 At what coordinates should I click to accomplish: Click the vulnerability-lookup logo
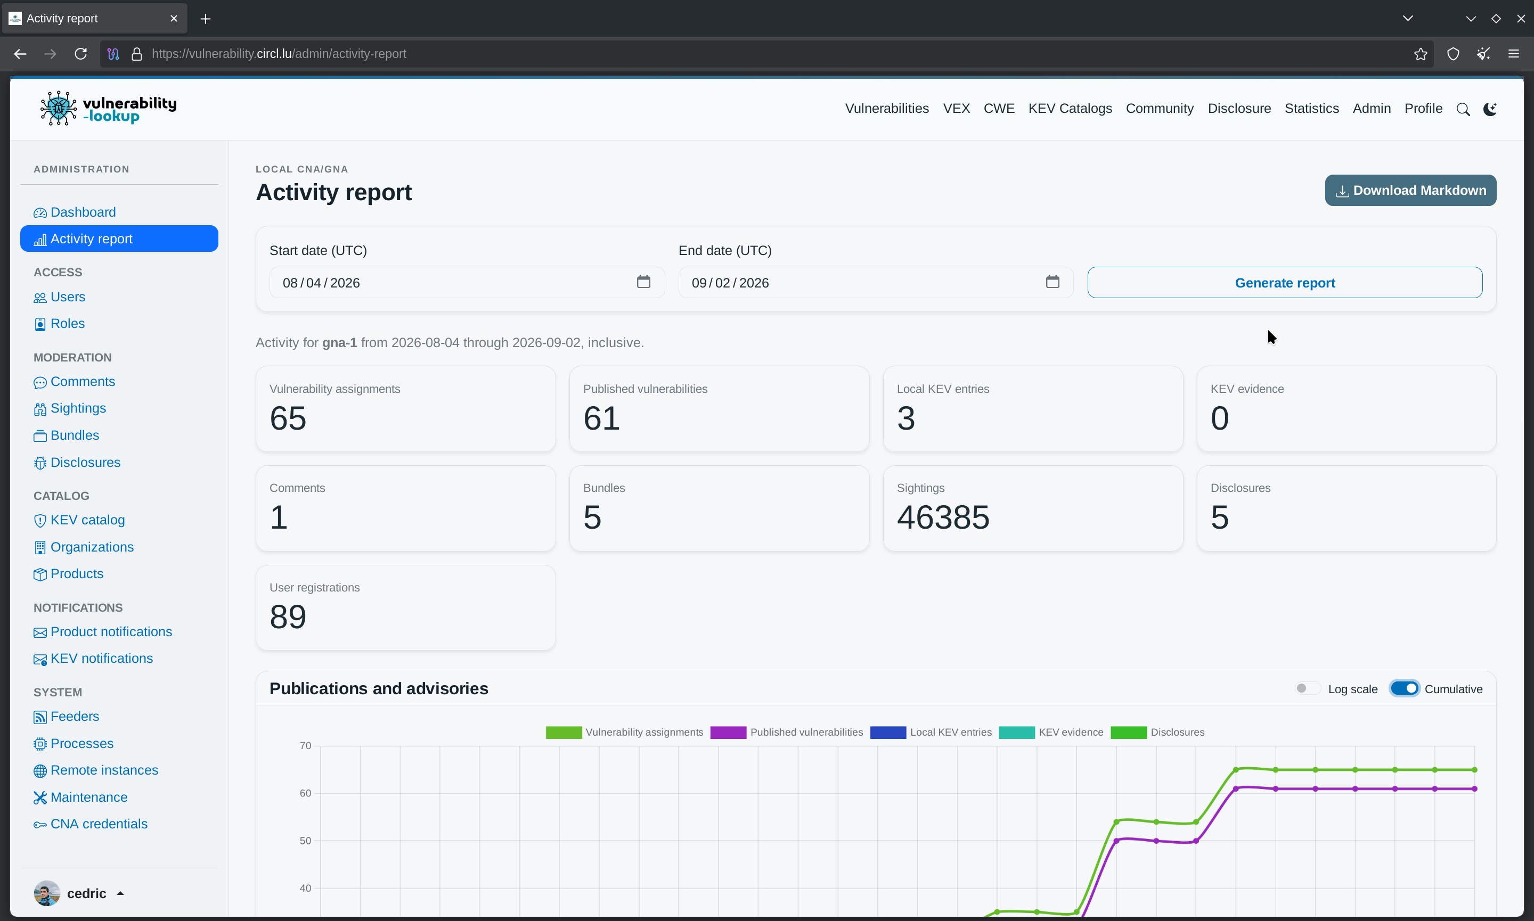(x=108, y=109)
